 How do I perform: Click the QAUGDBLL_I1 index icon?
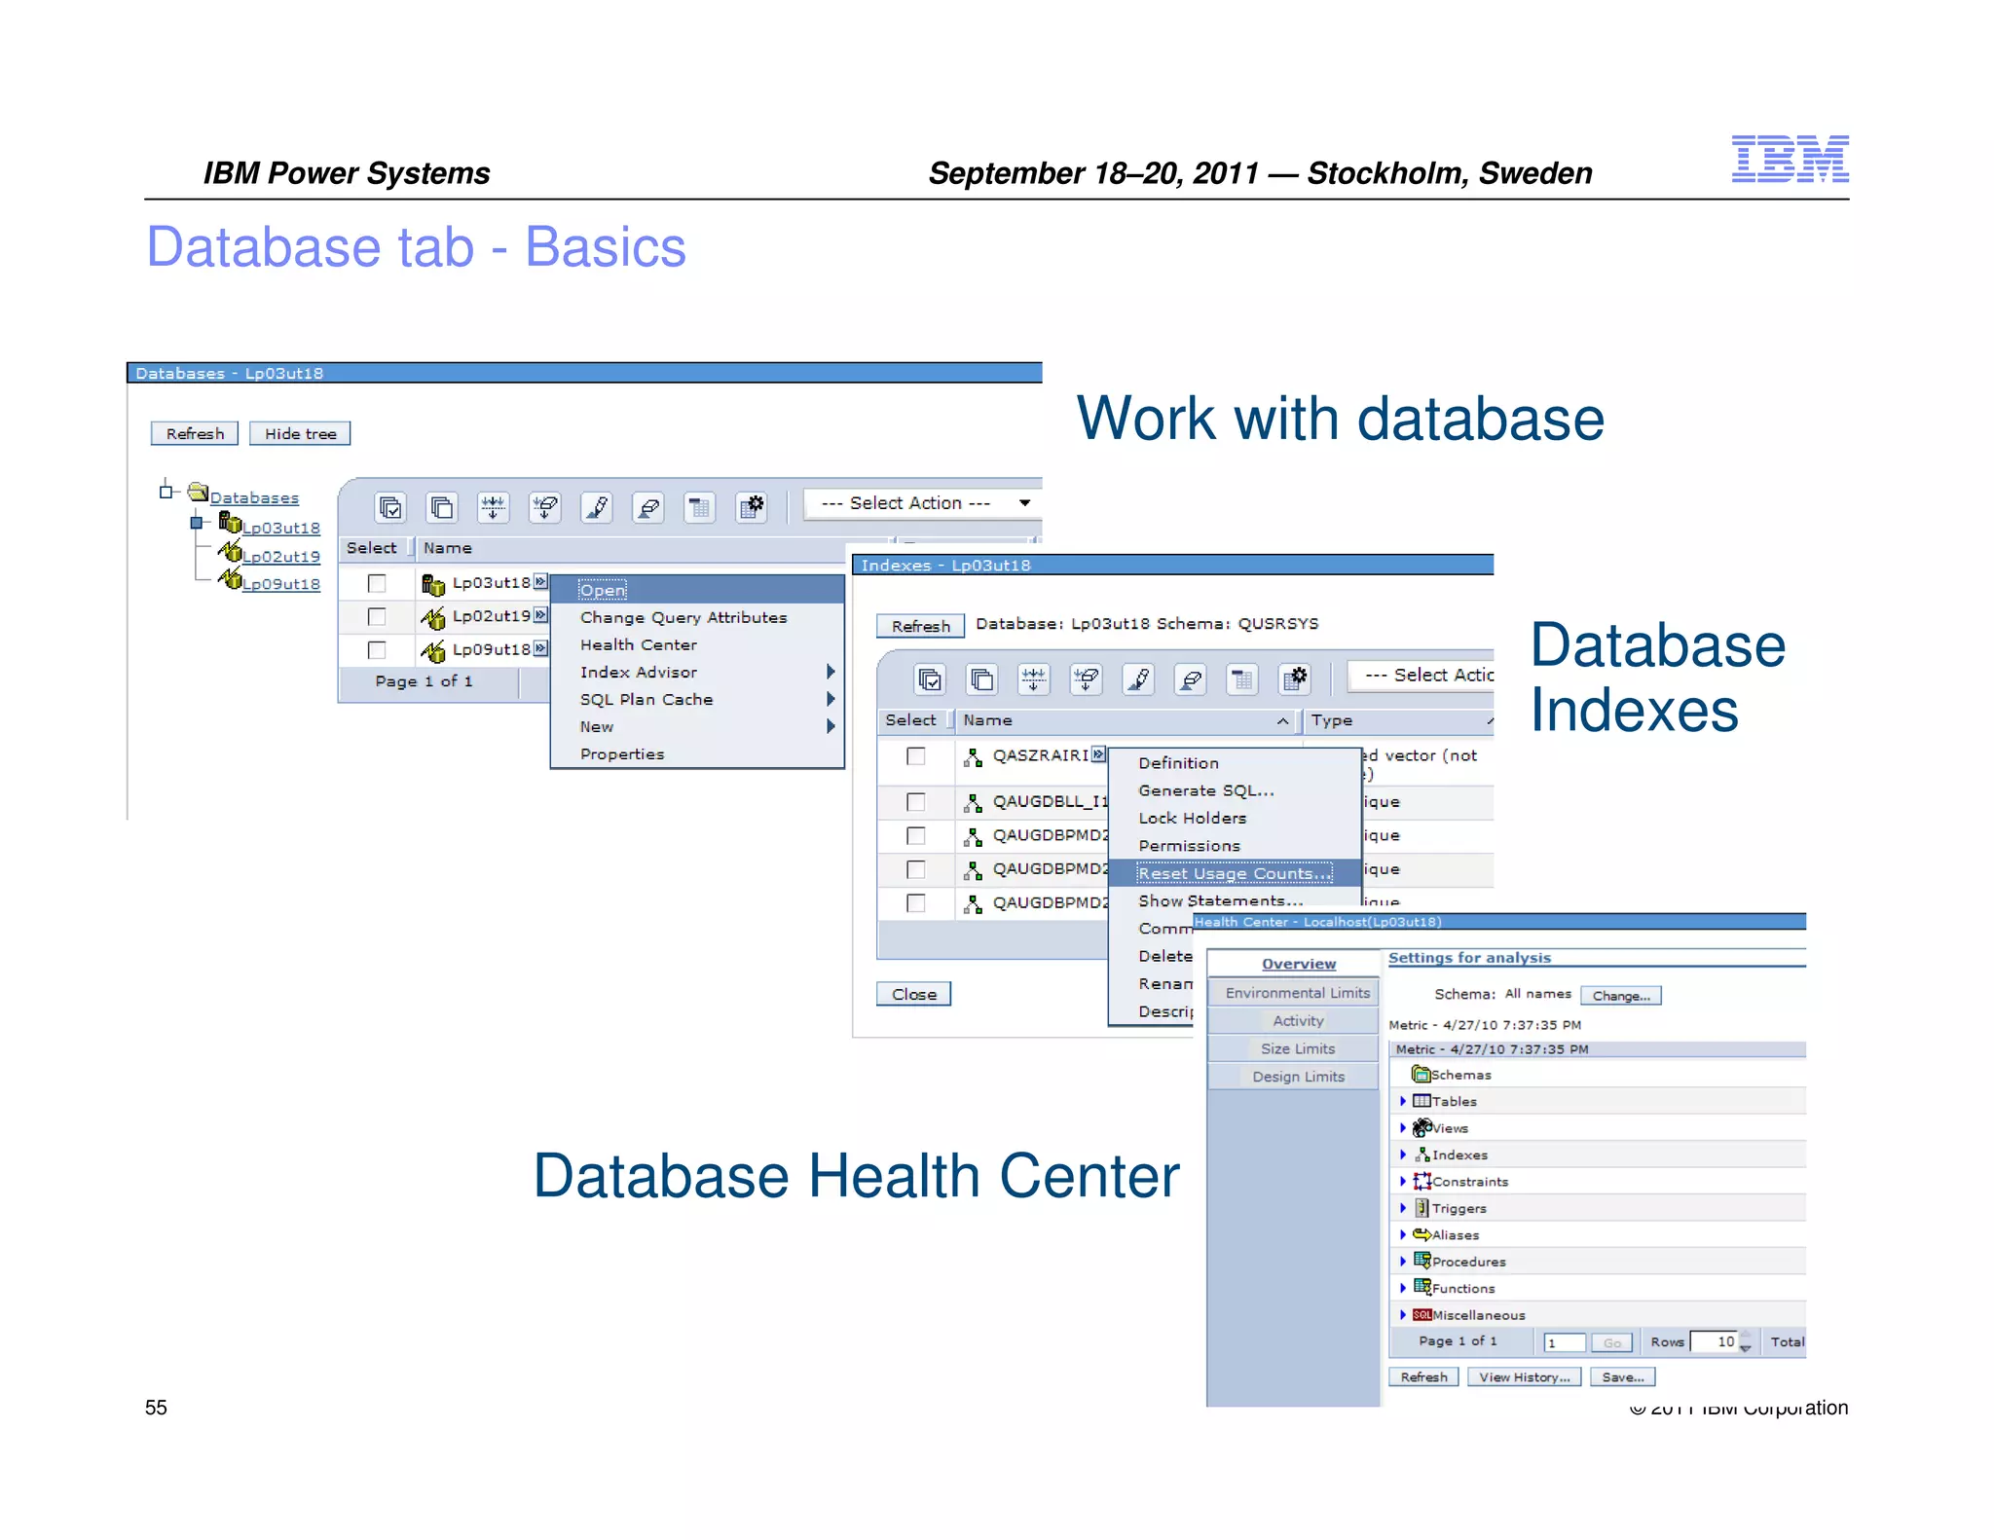point(973,802)
